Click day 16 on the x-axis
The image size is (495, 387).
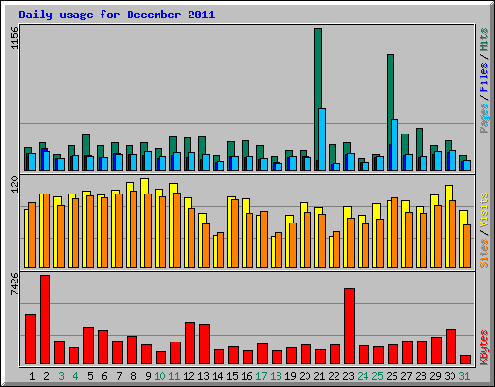(247, 376)
